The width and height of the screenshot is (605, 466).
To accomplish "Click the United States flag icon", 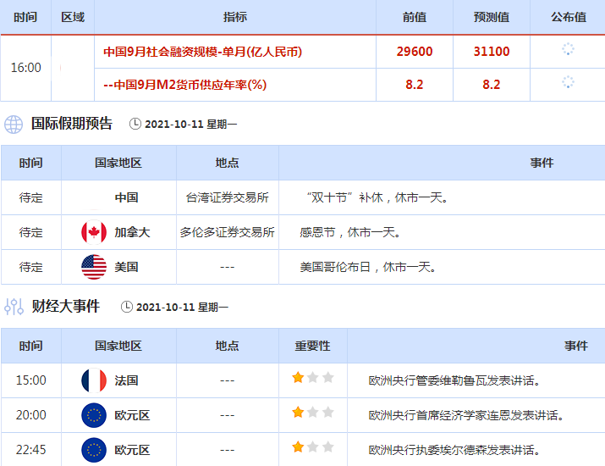I will click(x=93, y=267).
